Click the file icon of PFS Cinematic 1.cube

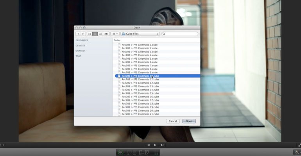119,44
